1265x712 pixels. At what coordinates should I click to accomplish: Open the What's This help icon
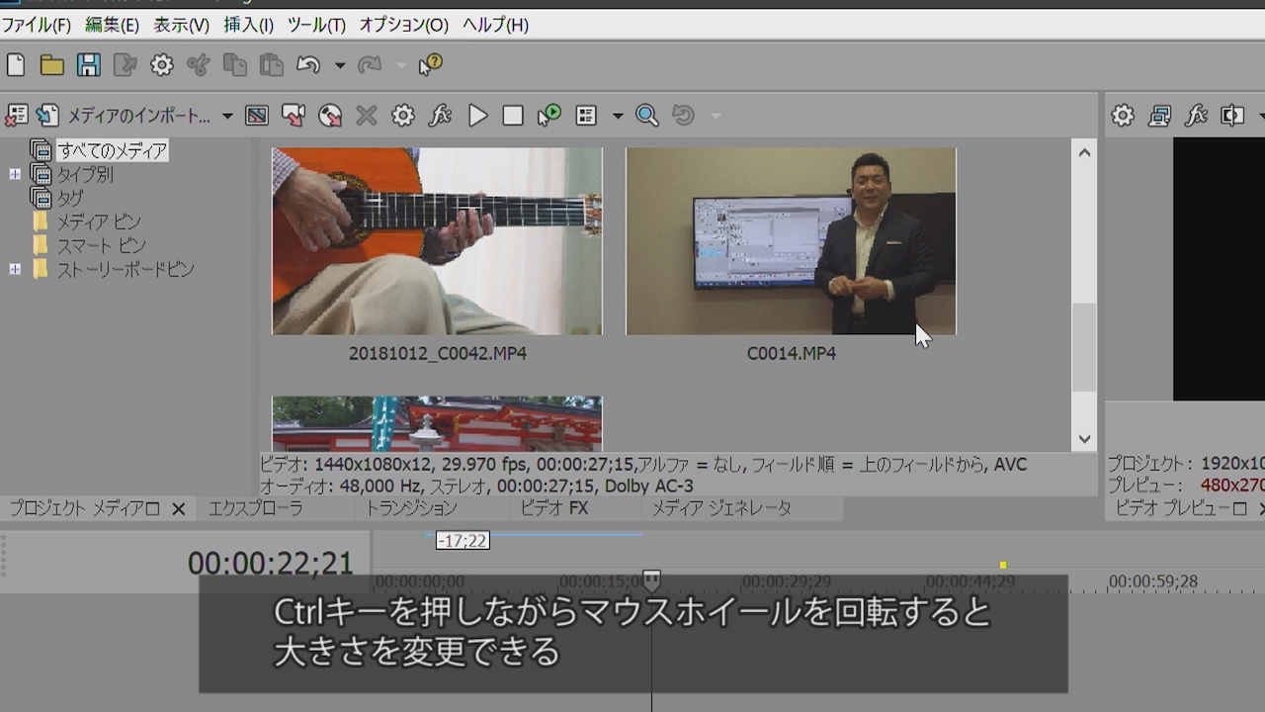[430, 65]
